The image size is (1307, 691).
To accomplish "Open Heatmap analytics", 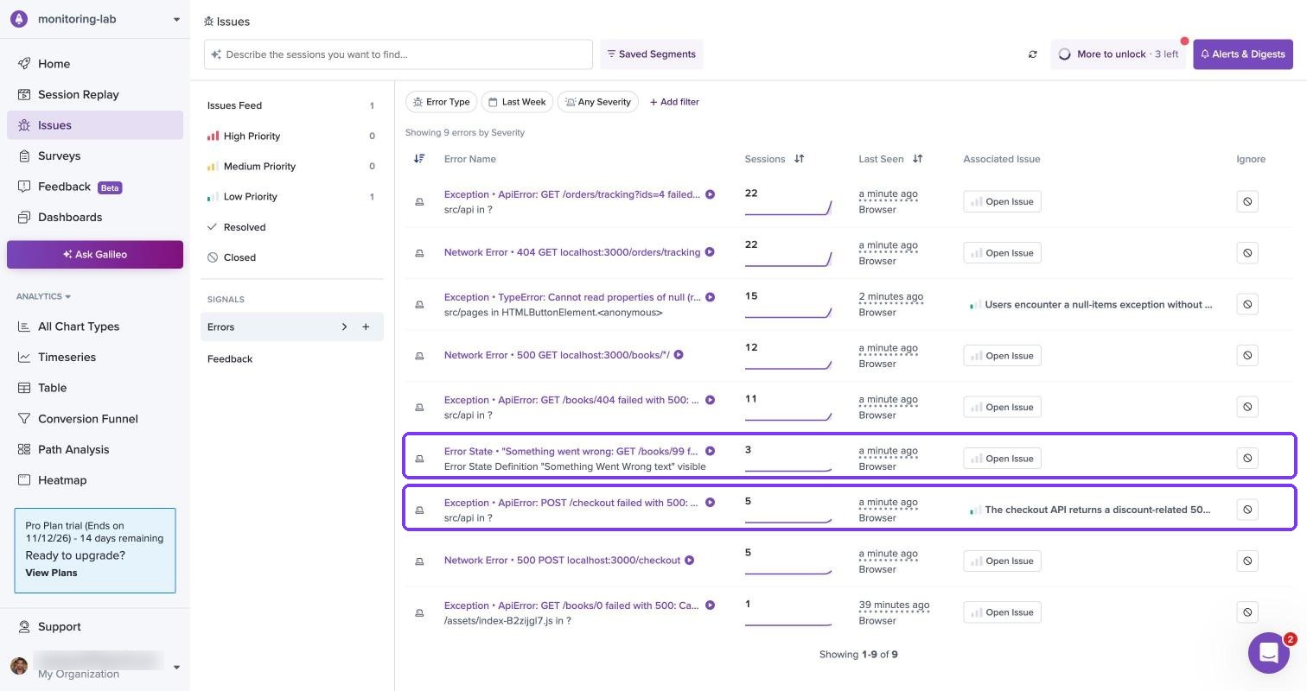I will click(95, 480).
